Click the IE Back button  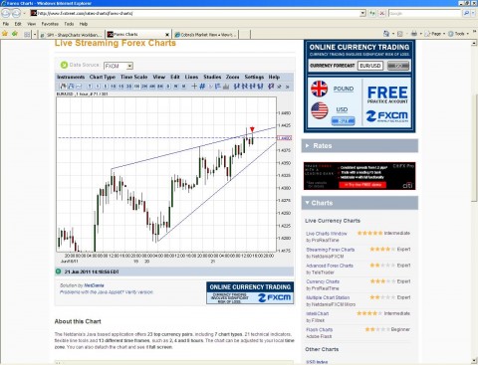click(6, 13)
